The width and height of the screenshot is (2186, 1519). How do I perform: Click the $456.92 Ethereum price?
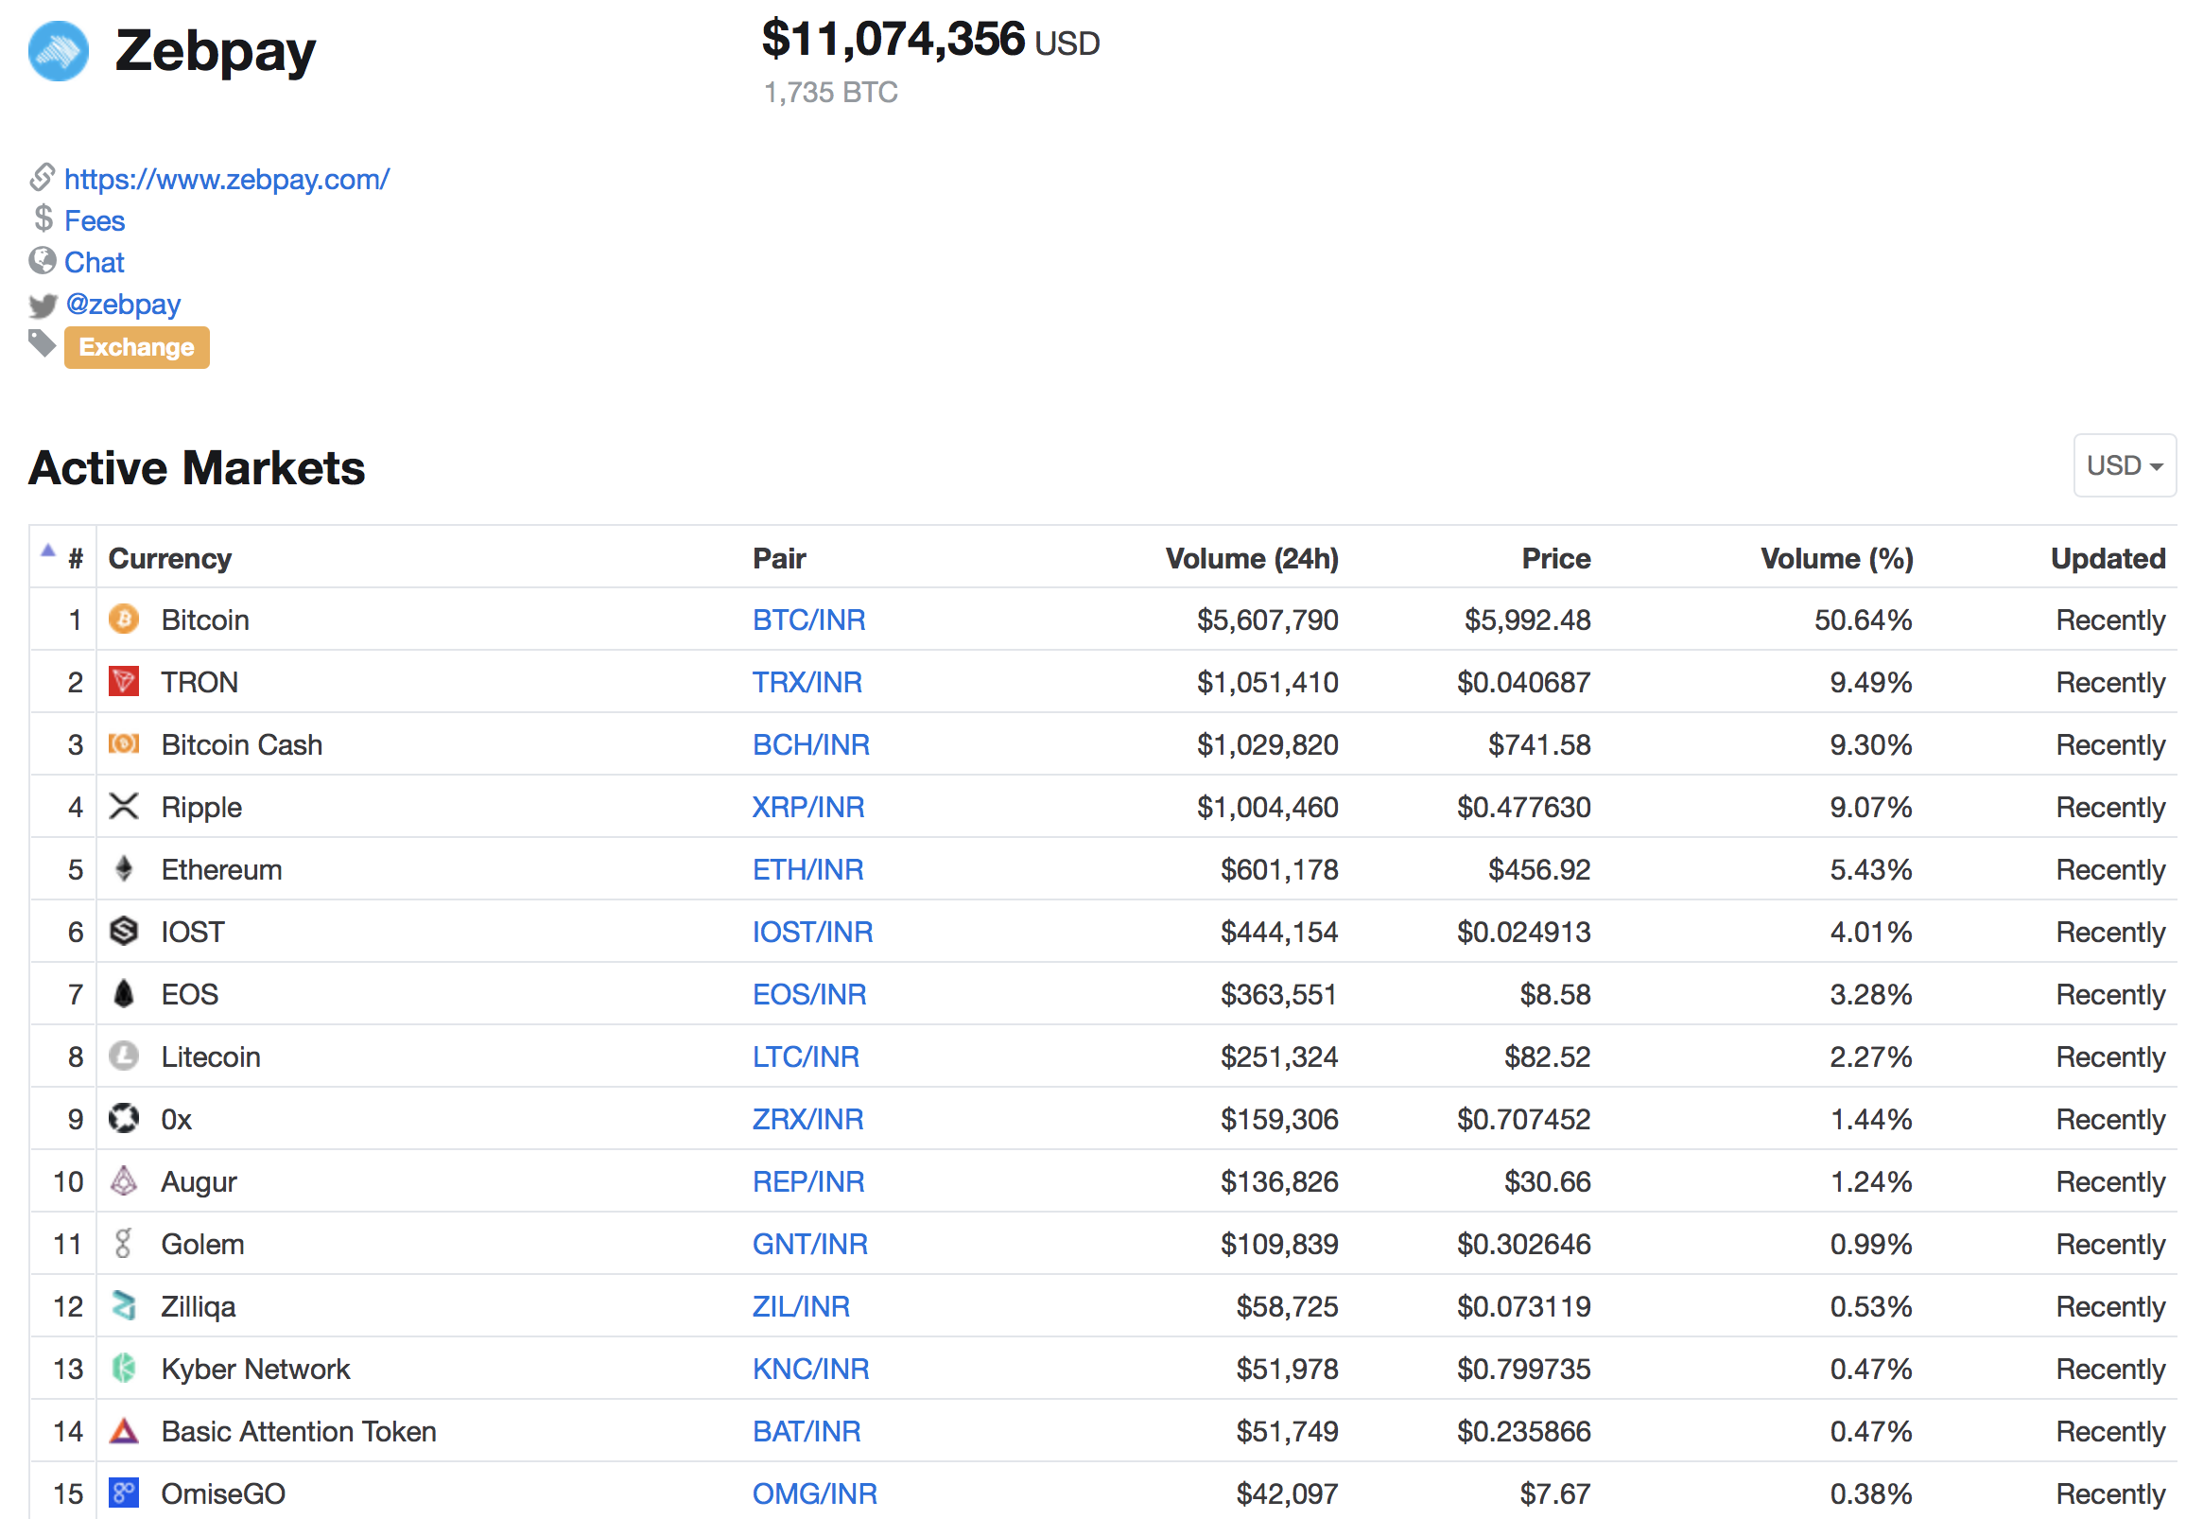coord(1539,869)
